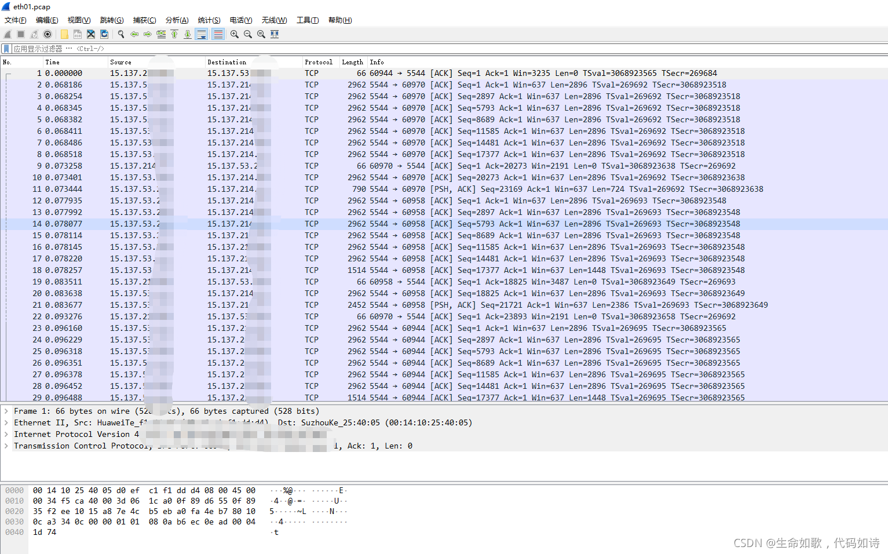Open the 视图(V) menu
The width and height of the screenshot is (888, 554).
[x=79, y=20]
